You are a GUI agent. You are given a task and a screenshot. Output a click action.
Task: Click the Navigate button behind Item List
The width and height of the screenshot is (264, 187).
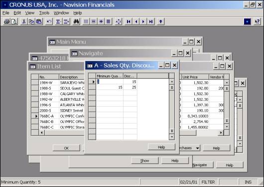203,165
